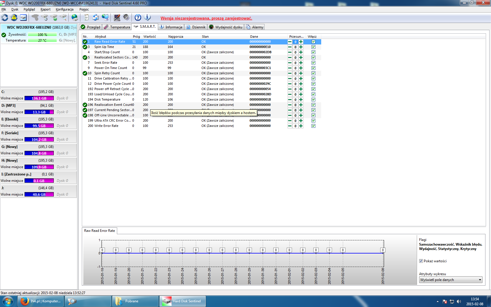Click disk with green checkmark toolbar icon

coord(54,18)
